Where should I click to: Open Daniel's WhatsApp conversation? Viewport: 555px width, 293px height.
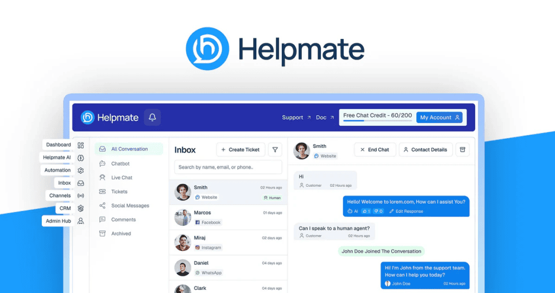(228, 268)
